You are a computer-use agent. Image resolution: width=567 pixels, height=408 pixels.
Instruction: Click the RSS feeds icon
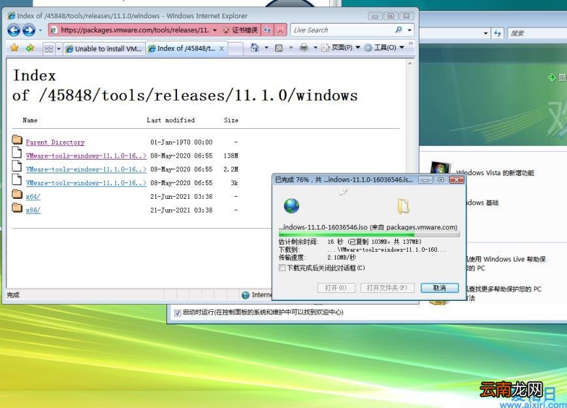[279, 48]
